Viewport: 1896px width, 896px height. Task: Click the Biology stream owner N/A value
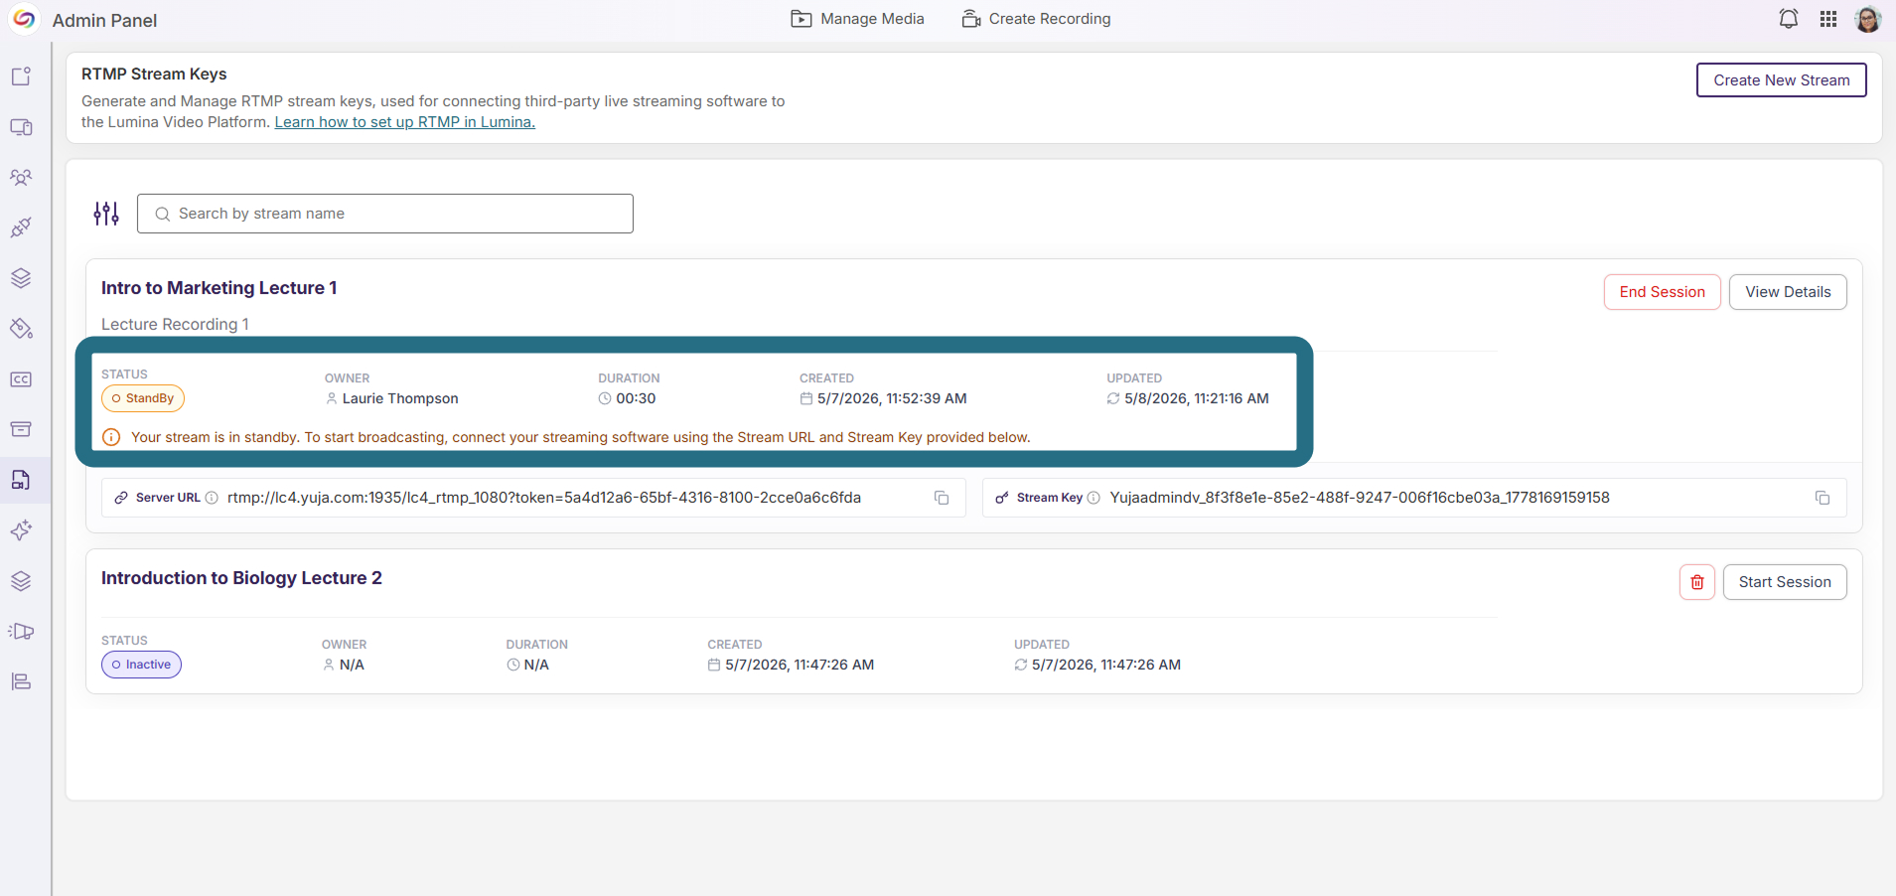[x=352, y=665]
